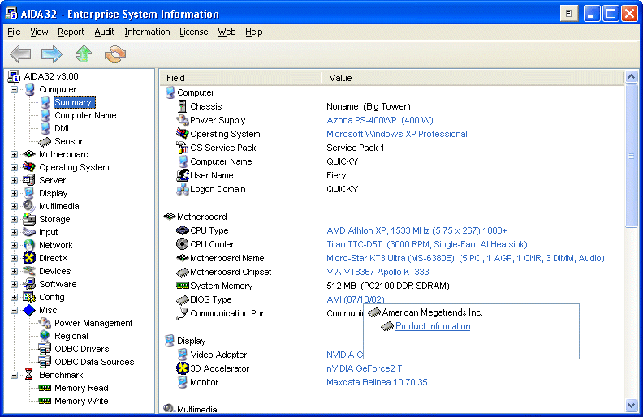Screen dimensions: 643x417
Task: Click the scrollbar up arrow
Action: point(631,76)
